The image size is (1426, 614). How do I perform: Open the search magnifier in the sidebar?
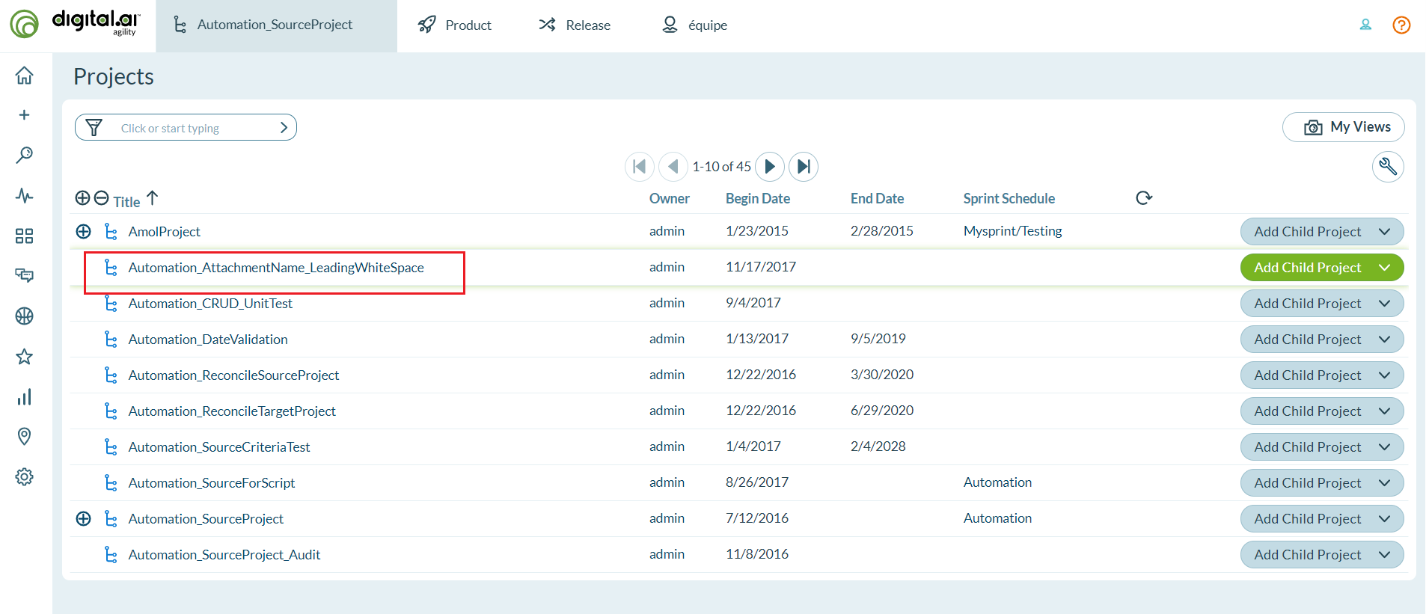pyautogui.click(x=24, y=155)
